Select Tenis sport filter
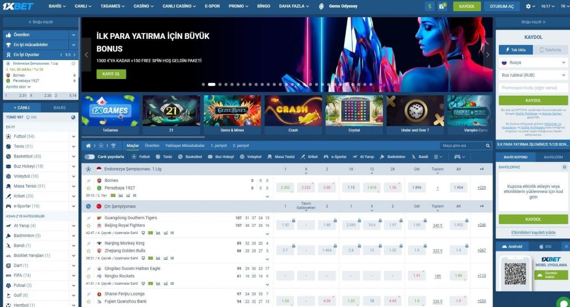 (164, 157)
